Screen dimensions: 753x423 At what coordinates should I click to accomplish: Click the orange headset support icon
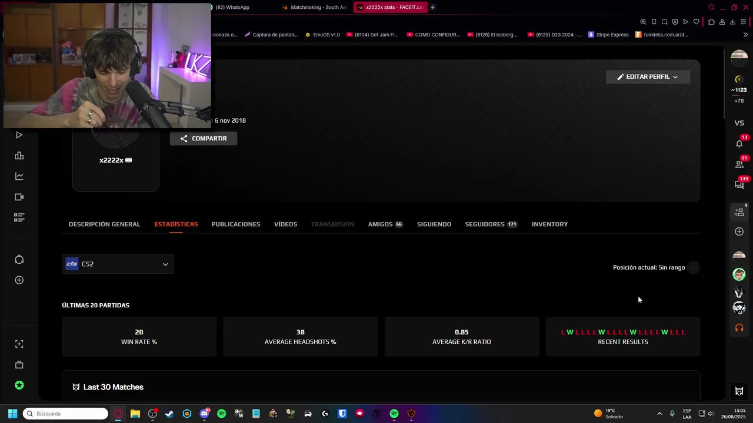(739, 328)
